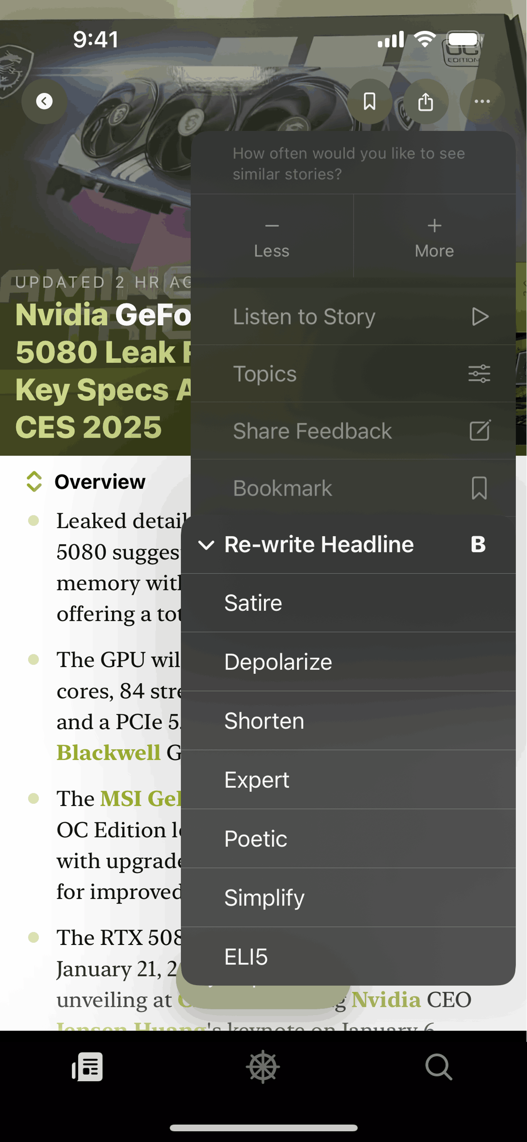
Task: Select Share Feedback menu item
Action: [x=353, y=431]
